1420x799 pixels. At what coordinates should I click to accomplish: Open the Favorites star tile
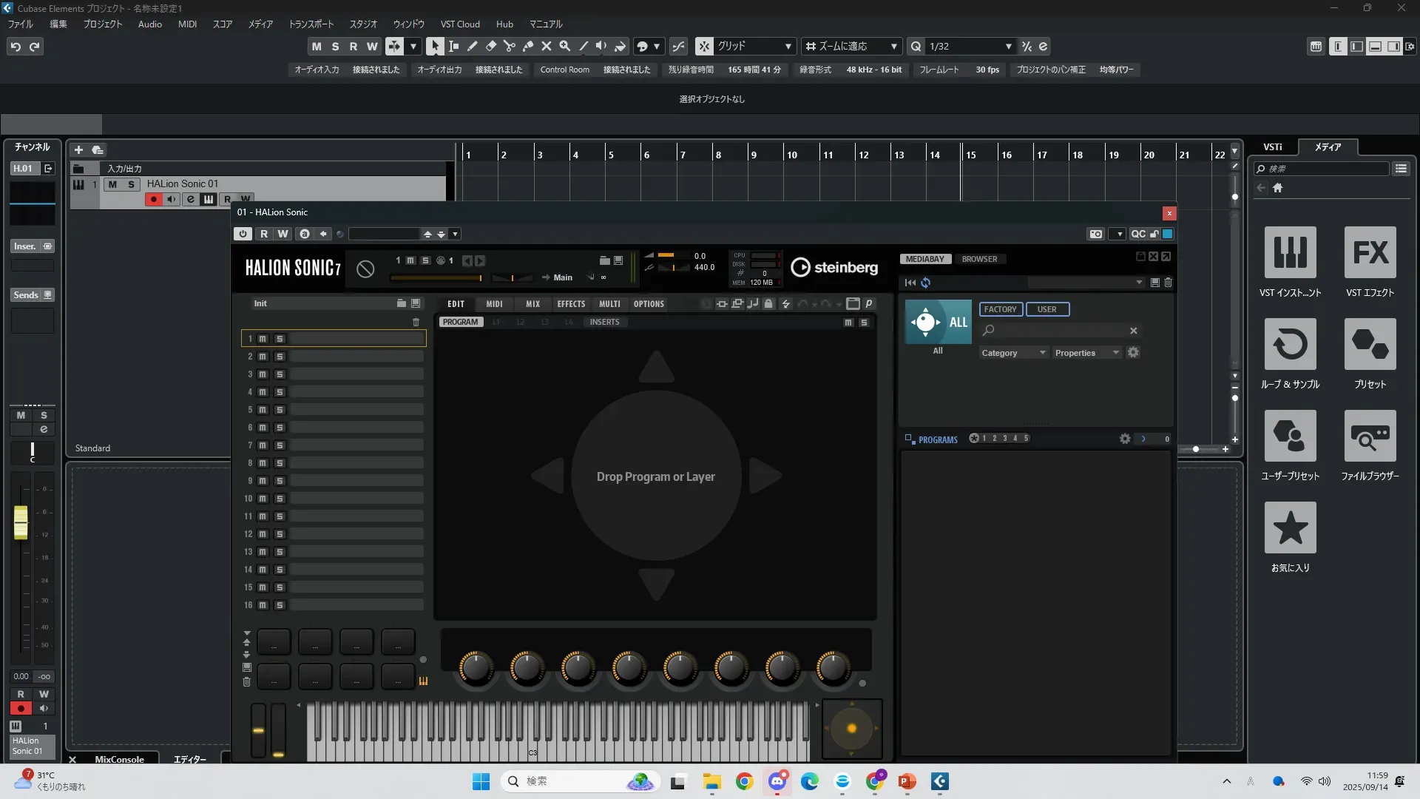(1290, 527)
